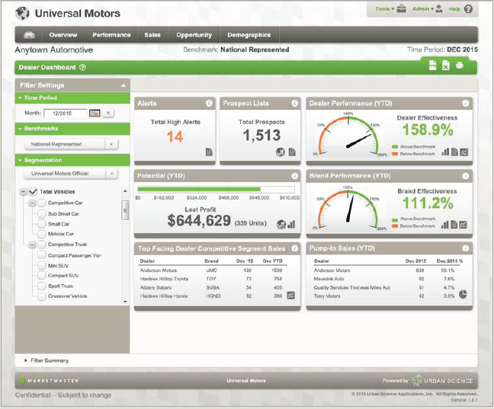
Task: Go to the Performance tab
Action: tap(111, 35)
